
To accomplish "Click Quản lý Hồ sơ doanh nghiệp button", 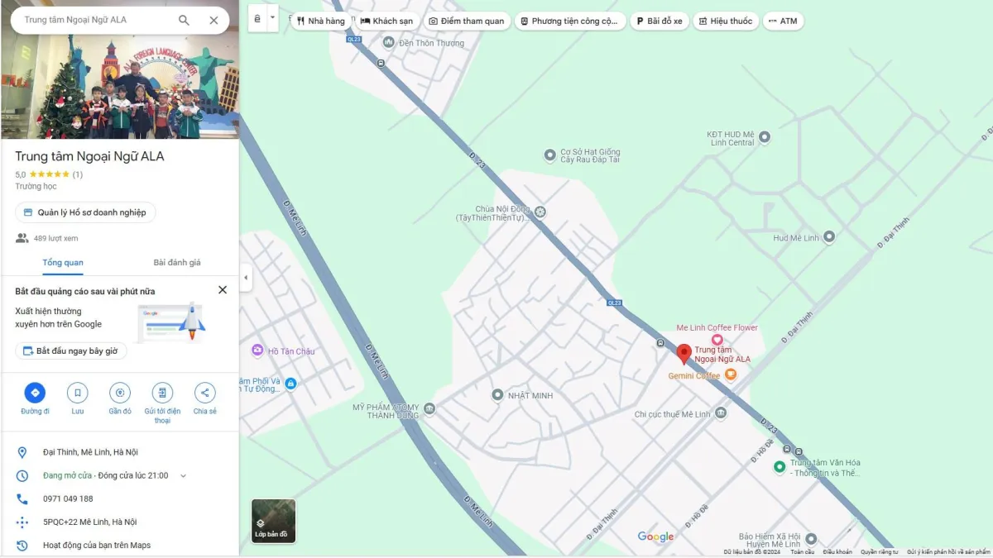I will pos(85,212).
